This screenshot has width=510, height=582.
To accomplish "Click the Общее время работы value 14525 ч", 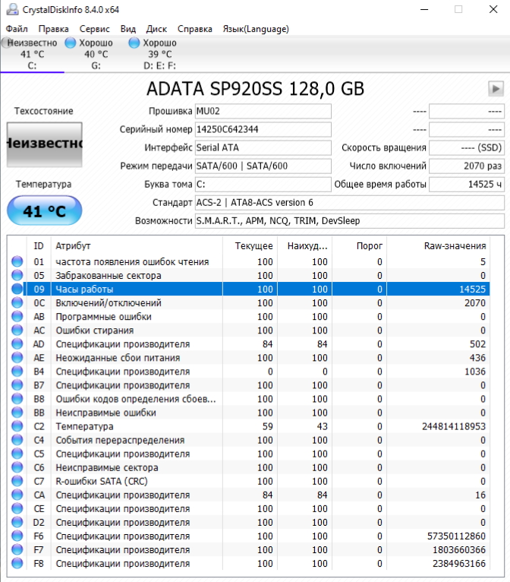I will [467, 184].
